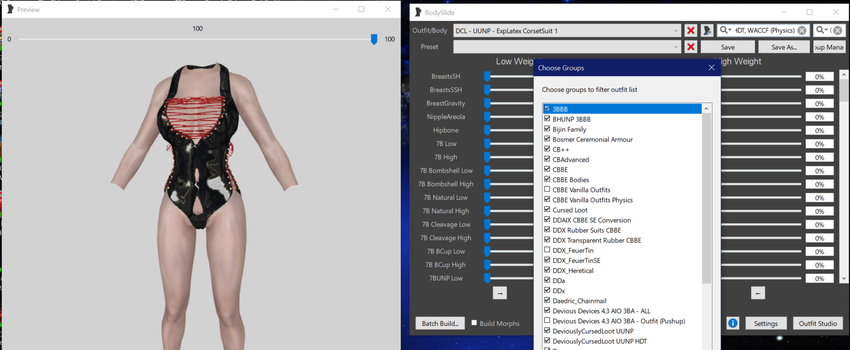
Task: Select the DDa group row
Action: 622,280
